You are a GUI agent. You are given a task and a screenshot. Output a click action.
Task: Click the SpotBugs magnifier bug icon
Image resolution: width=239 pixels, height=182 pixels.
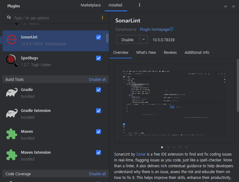12,61
